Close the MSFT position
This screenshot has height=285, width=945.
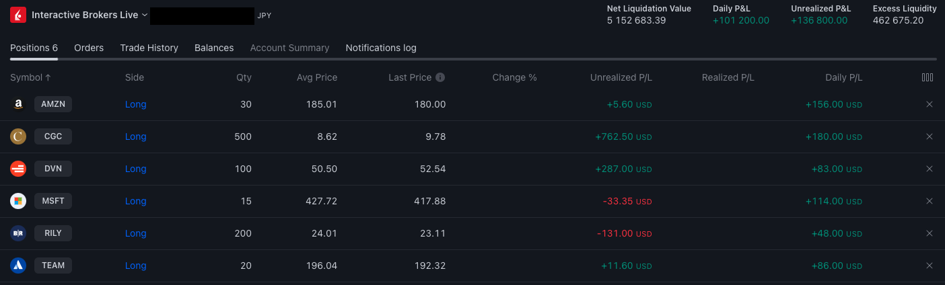click(x=930, y=201)
